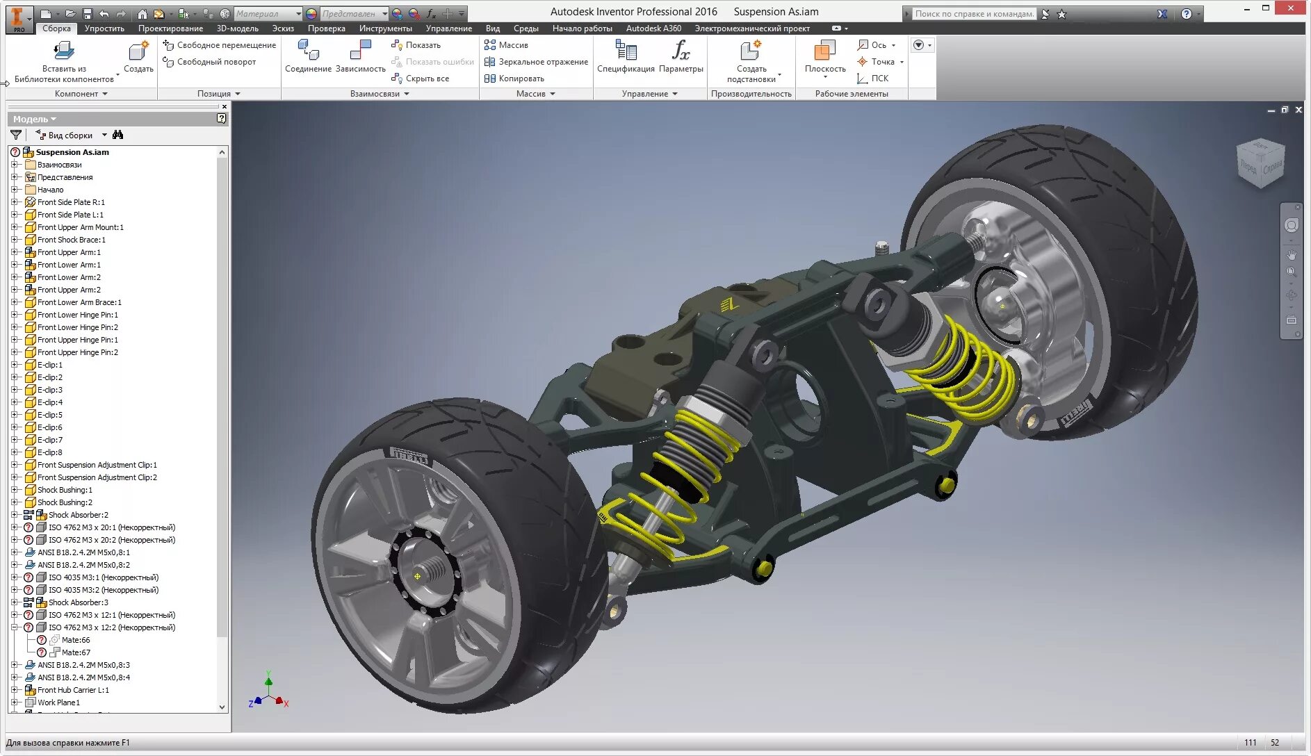Expand the Массив panel dropdown
This screenshot has width=1311, height=756.
point(535,94)
